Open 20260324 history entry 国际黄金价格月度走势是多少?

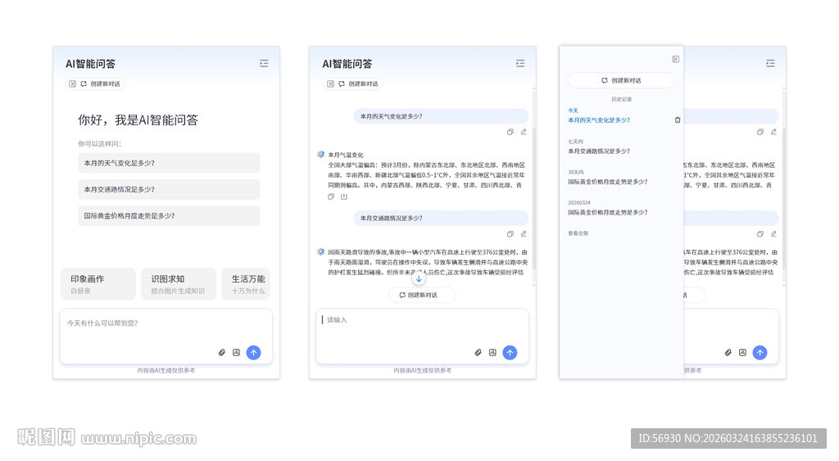pos(607,212)
